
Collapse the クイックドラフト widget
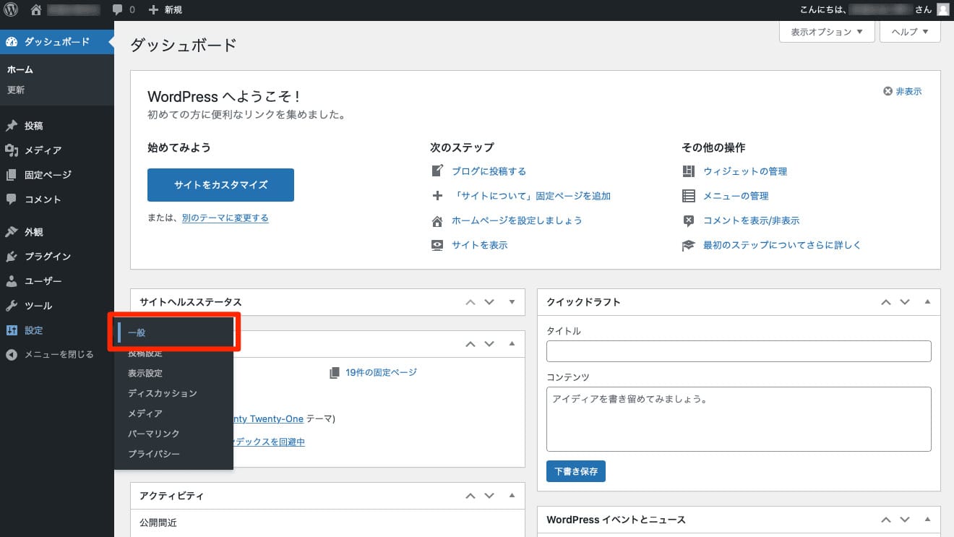tap(927, 302)
